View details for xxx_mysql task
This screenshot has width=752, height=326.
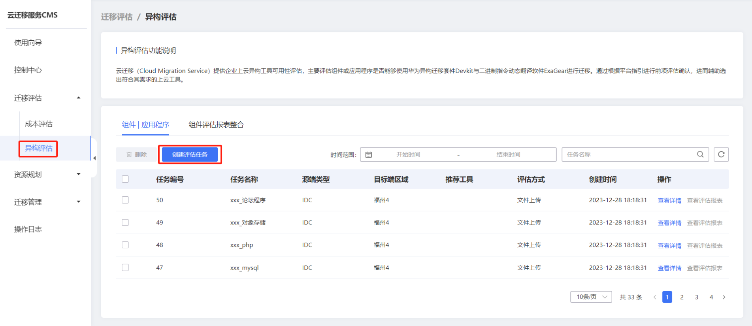(669, 268)
